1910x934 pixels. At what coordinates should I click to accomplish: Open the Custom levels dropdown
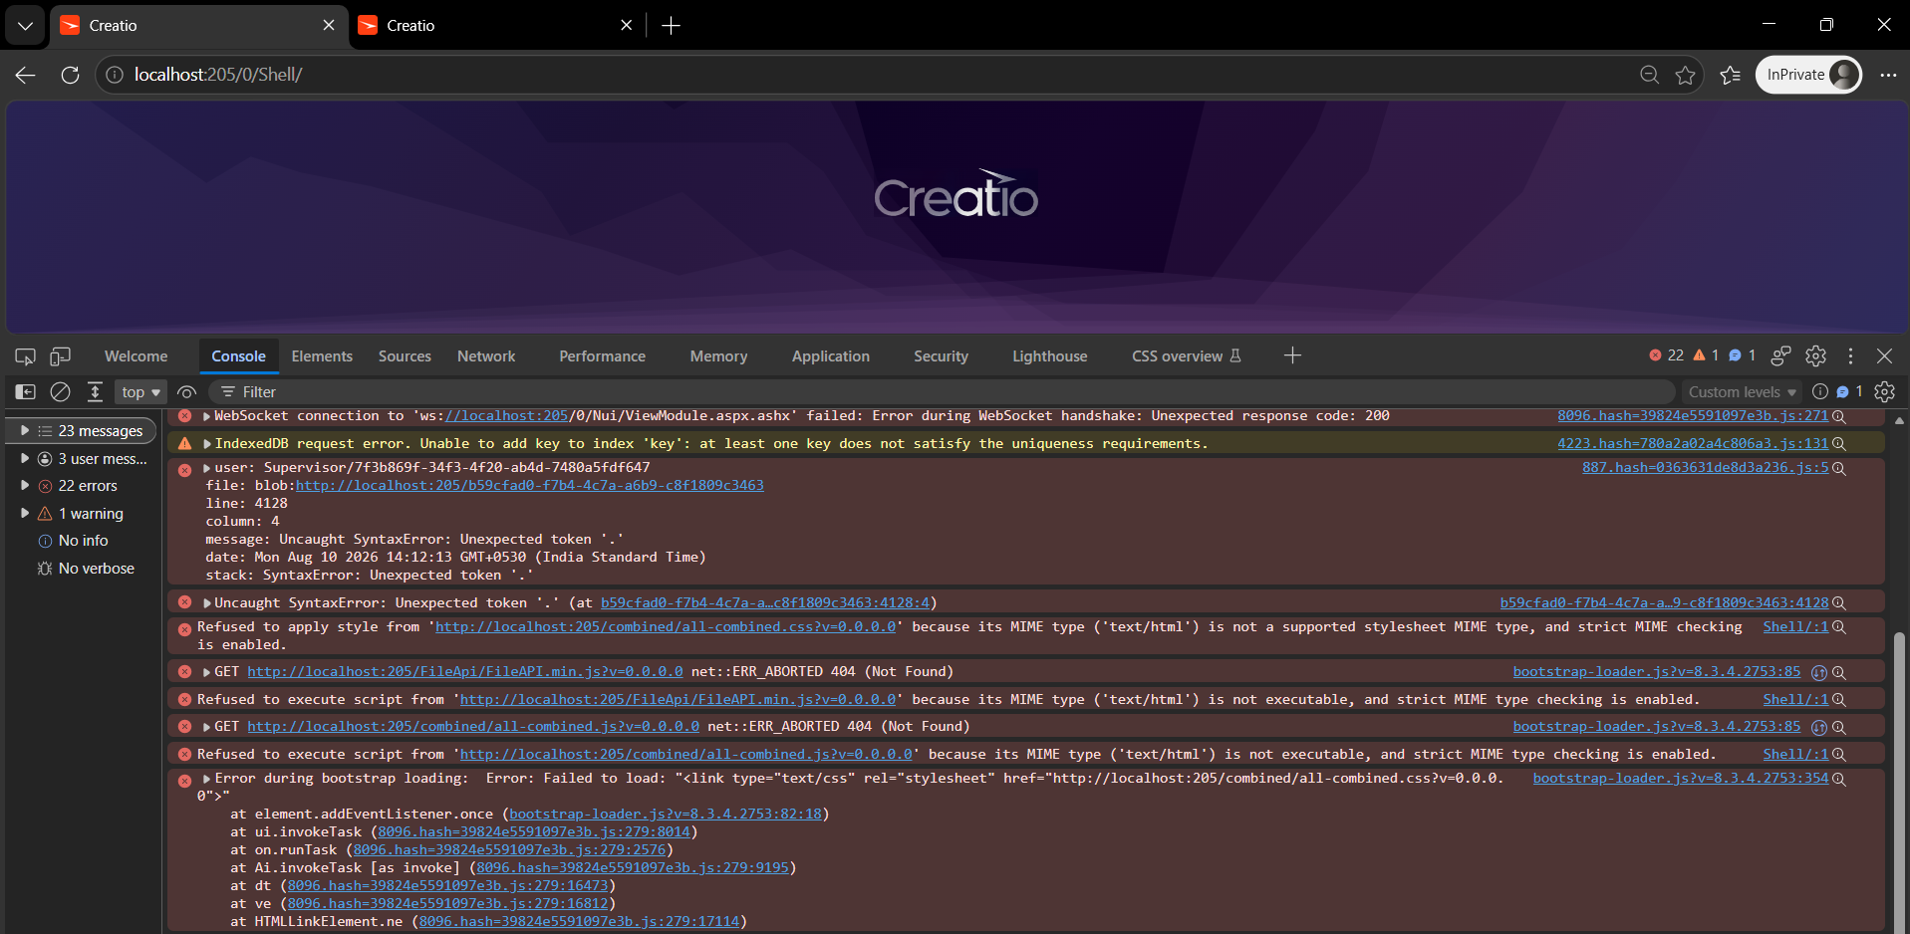pos(1742,392)
